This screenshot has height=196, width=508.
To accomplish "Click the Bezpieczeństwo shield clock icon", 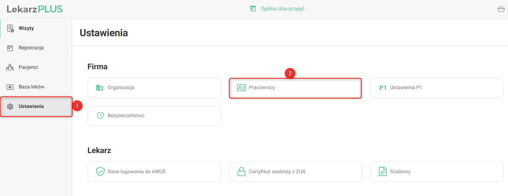I will [x=100, y=116].
